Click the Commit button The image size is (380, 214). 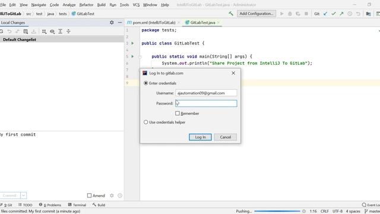9,196
